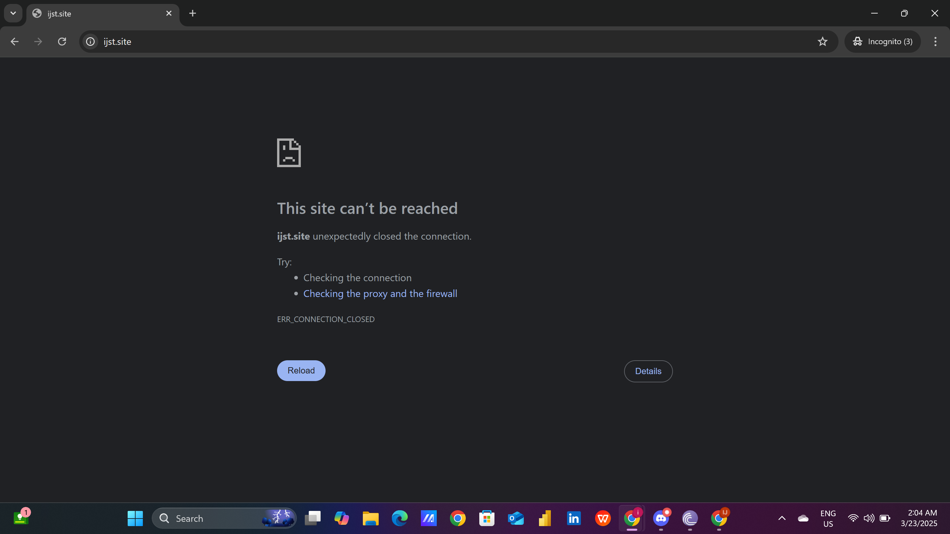Image resolution: width=950 pixels, height=534 pixels.
Task: Expand the tab search dropdown arrow
Action: coord(13,13)
